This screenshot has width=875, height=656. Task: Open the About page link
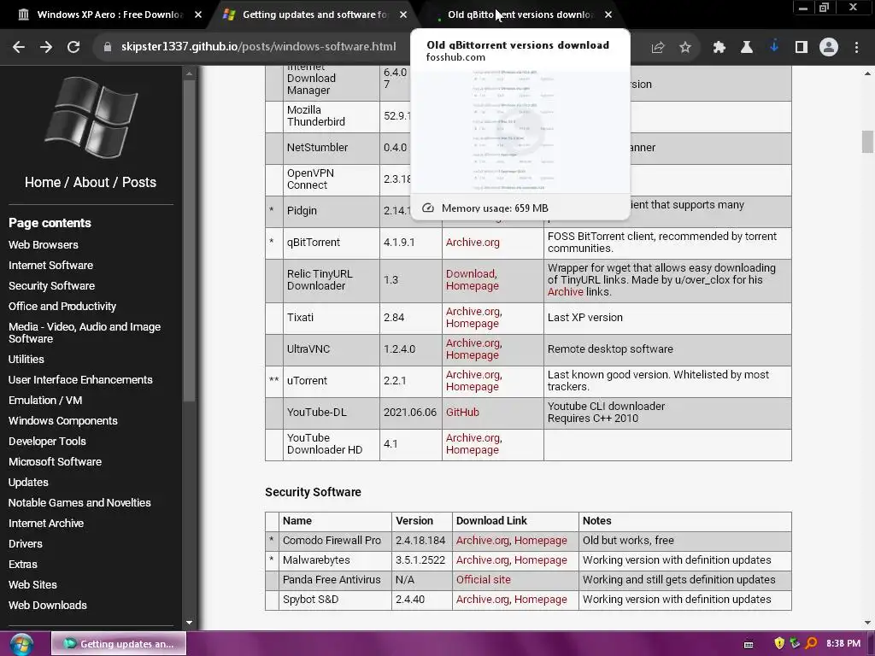(91, 183)
